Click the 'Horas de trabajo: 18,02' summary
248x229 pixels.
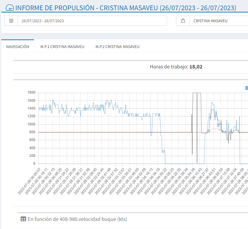coord(176,67)
